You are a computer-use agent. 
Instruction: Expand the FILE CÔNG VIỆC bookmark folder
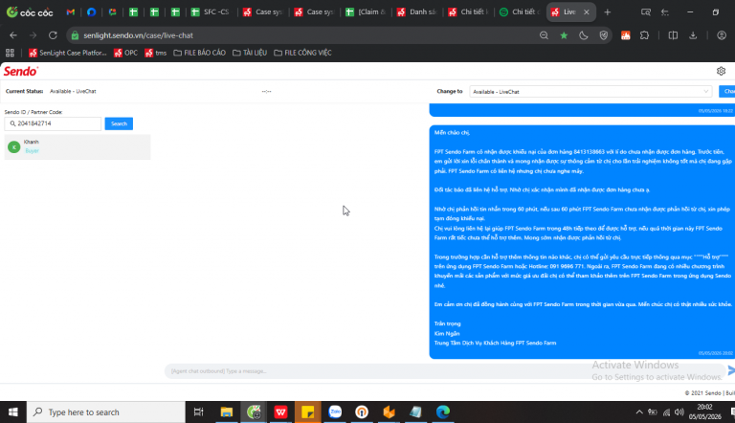(x=302, y=53)
